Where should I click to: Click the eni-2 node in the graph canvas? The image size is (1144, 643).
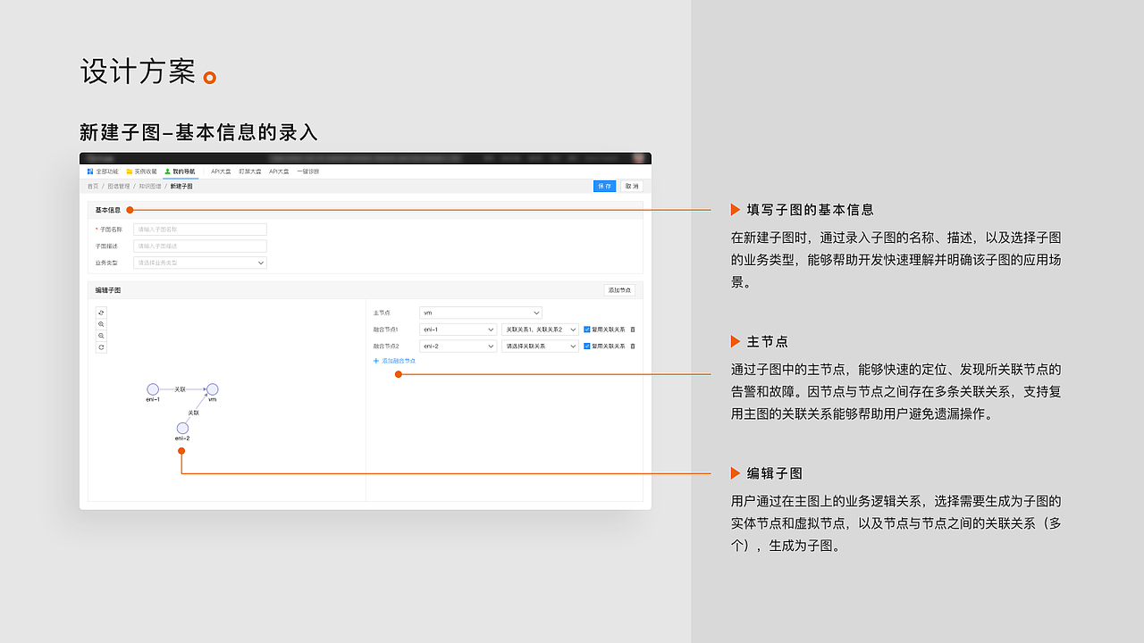tap(182, 428)
